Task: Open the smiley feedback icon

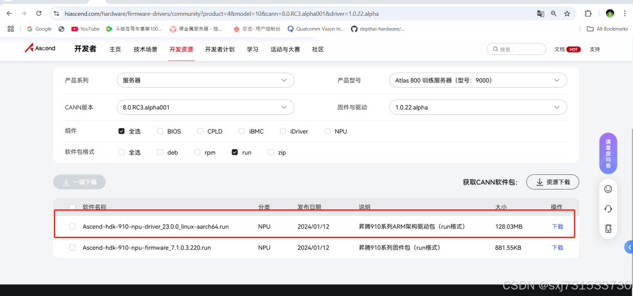Action: [608, 189]
